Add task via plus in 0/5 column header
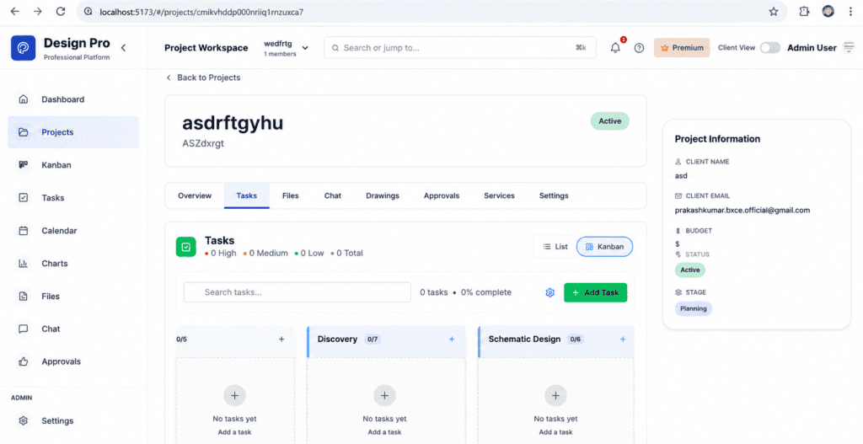 pyautogui.click(x=281, y=339)
